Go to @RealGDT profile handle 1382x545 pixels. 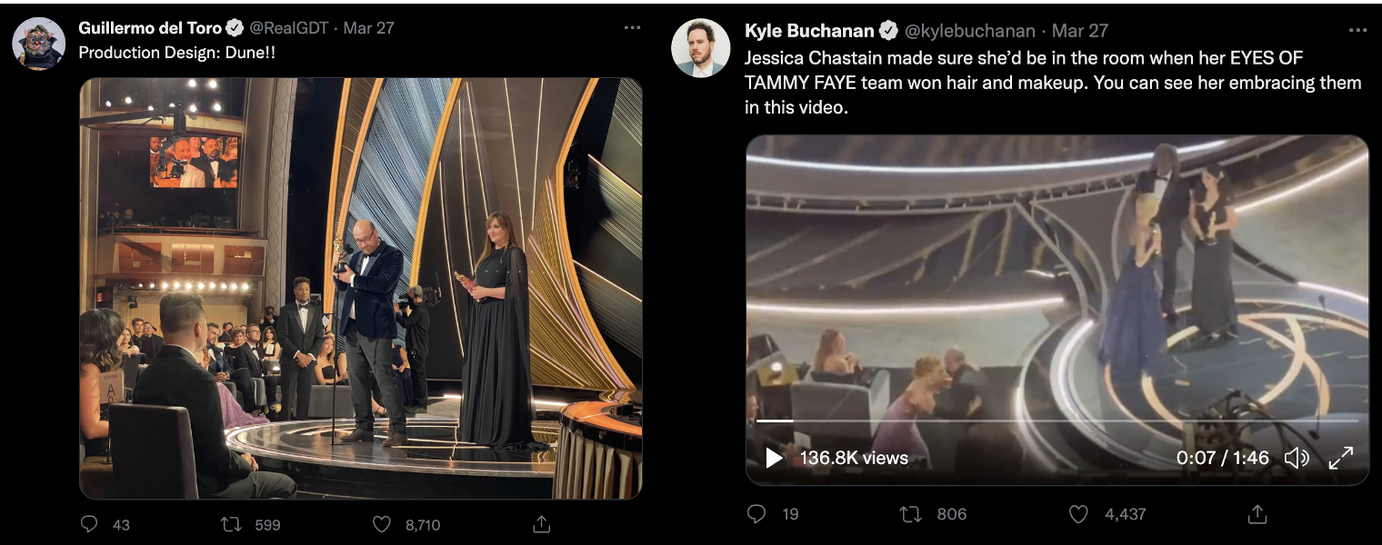287,28
